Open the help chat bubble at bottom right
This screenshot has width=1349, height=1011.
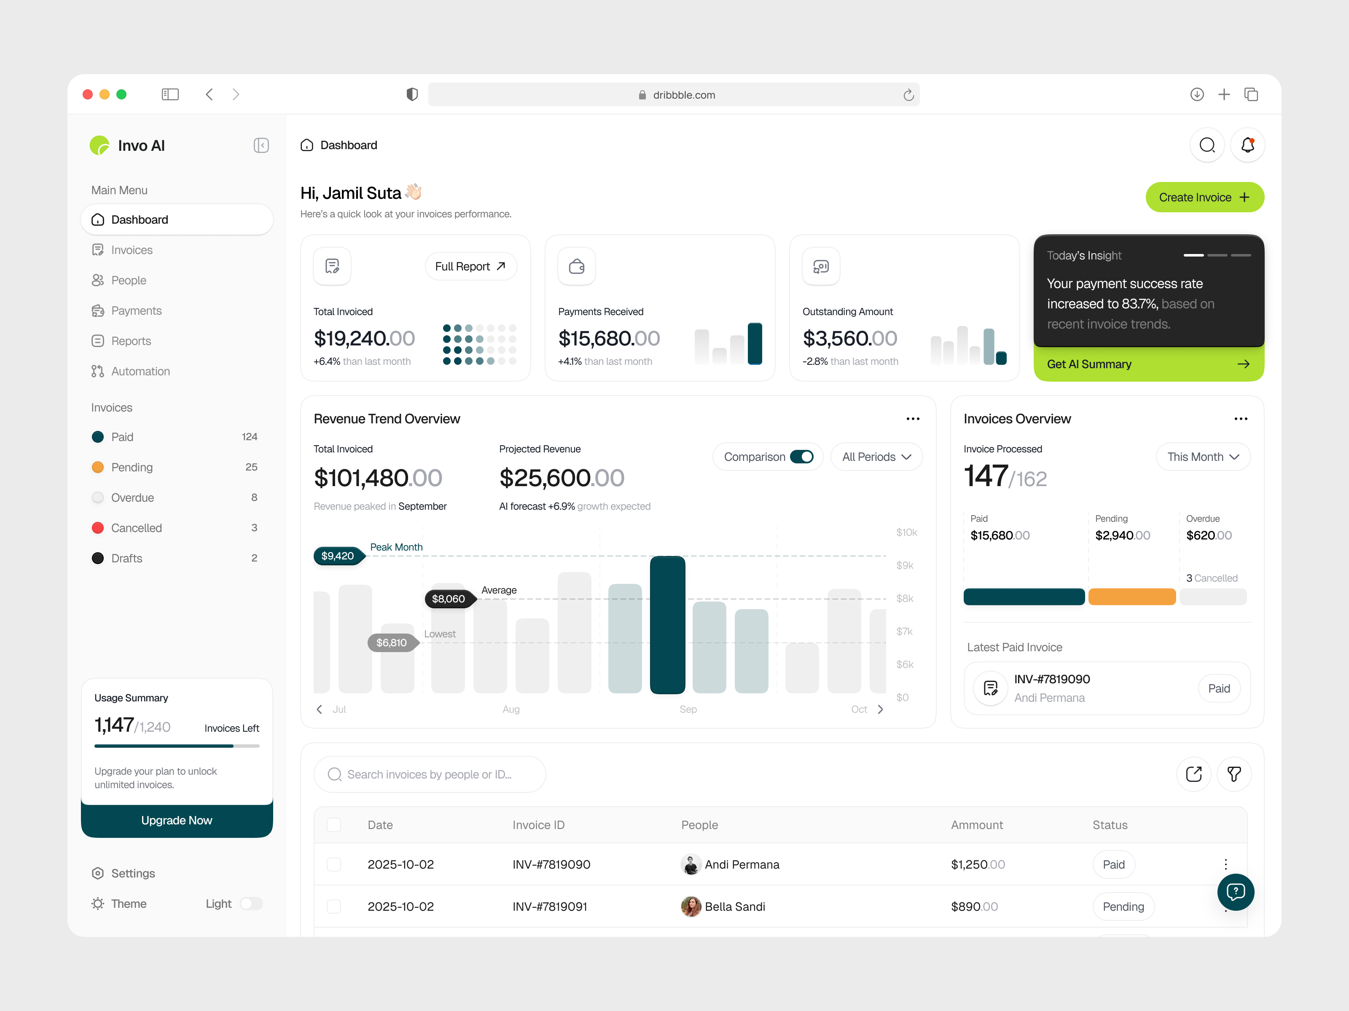[x=1236, y=892]
